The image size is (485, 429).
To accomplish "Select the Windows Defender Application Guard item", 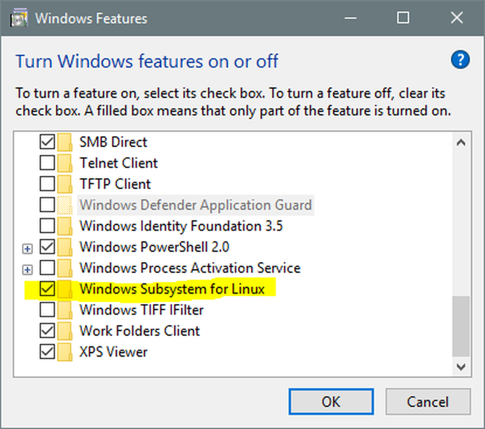I will (195, 205).
